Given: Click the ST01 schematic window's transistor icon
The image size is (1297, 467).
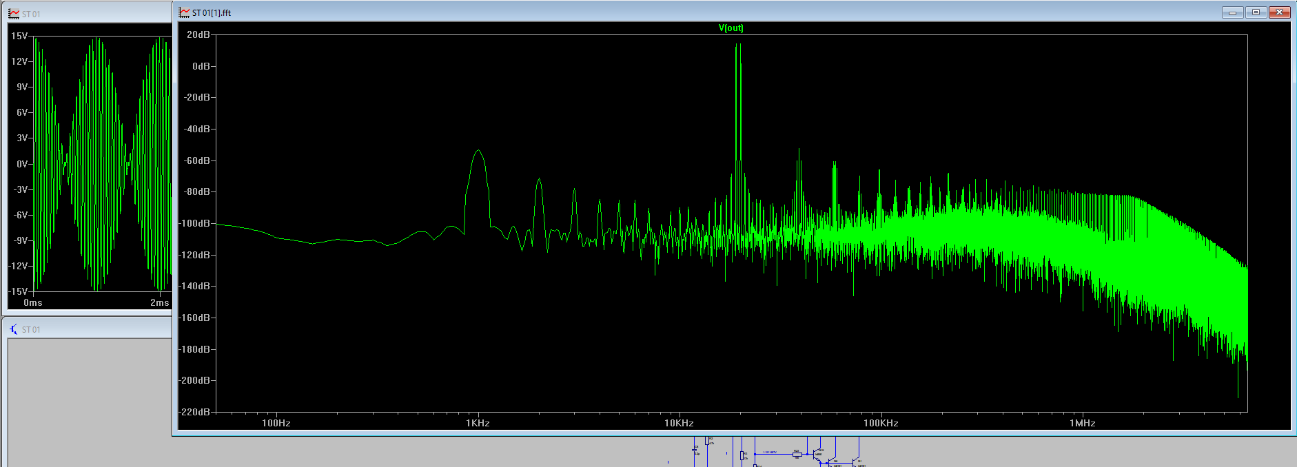Looking at the screenshot, I should pos(14,329).
